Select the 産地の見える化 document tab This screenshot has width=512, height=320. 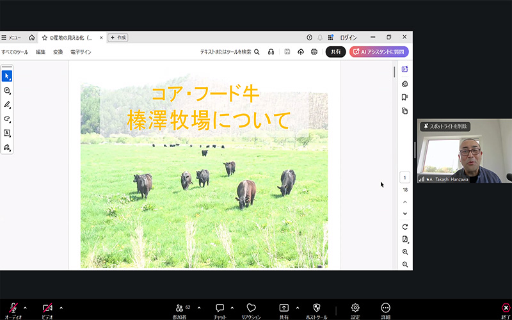71,38
